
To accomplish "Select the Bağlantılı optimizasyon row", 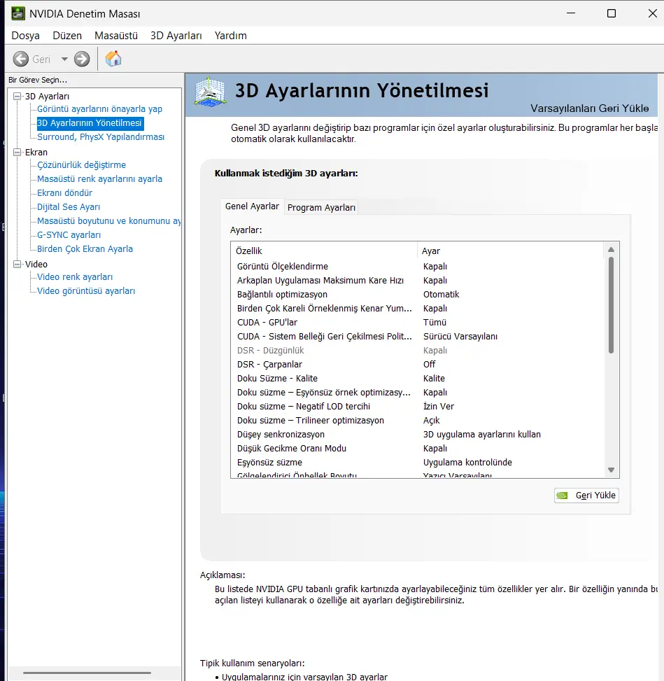I will (x=416, y=295).
